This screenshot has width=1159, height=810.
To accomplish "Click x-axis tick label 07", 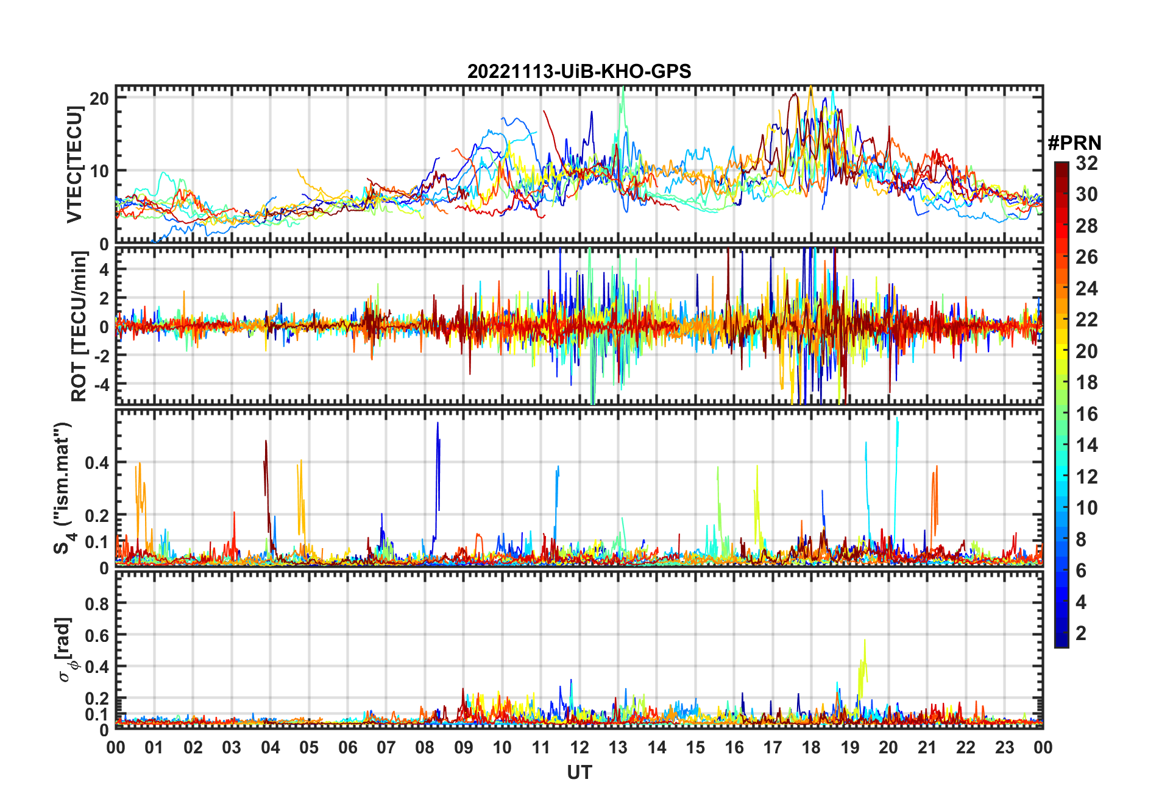I will click(386, 747).
